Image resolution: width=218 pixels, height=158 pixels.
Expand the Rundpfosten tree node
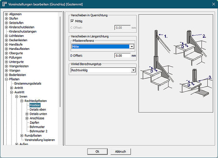[22, 136]
